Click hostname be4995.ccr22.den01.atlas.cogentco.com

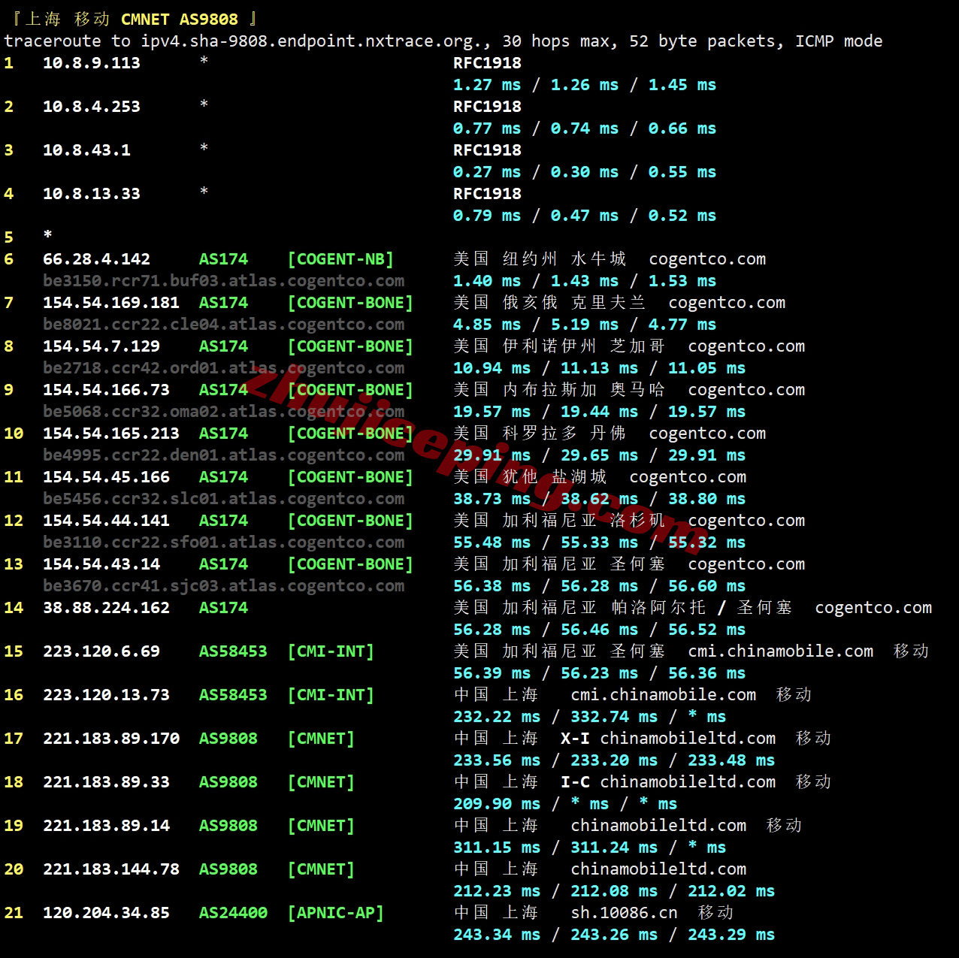coord(223,455)
